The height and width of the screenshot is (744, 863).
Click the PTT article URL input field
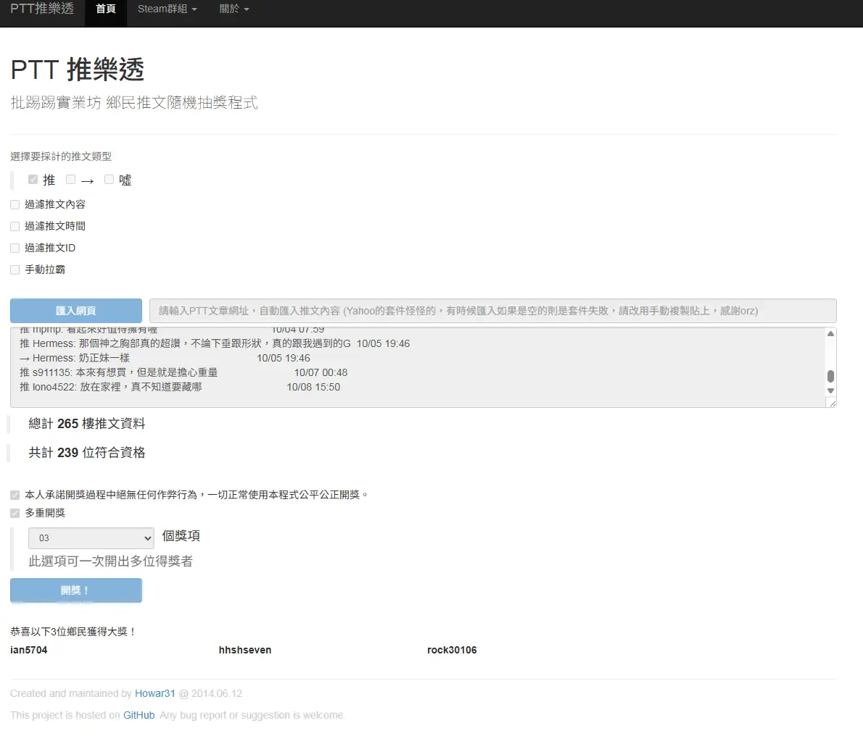coord(492,311)
